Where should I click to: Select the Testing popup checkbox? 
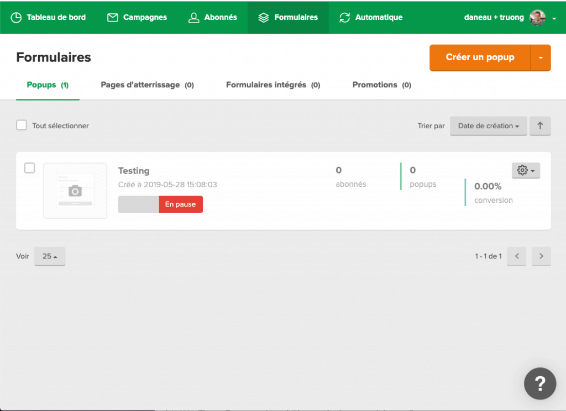30,168
